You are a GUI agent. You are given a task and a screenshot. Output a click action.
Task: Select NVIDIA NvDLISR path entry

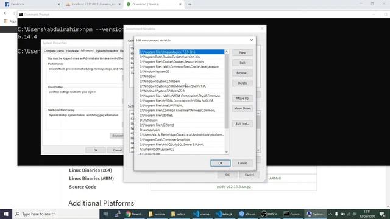coord(182,101)
